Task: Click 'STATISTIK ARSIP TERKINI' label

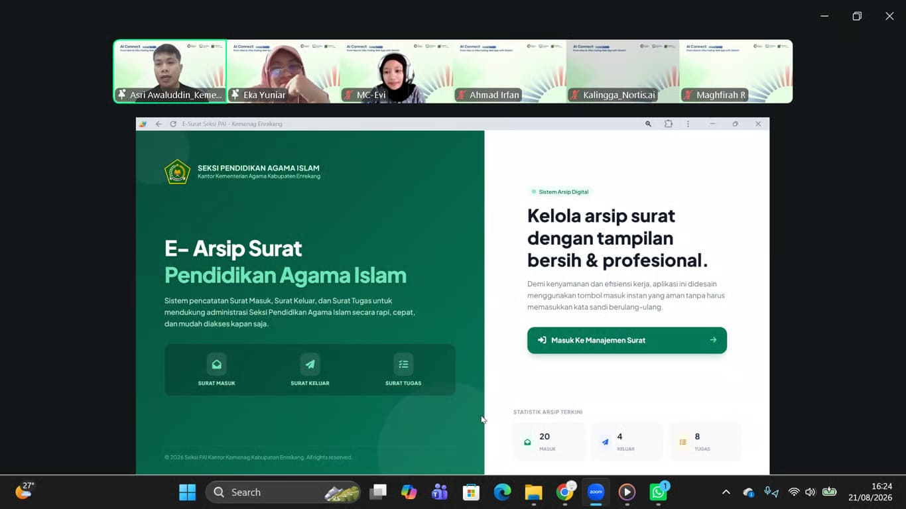Action: (548, 412)
